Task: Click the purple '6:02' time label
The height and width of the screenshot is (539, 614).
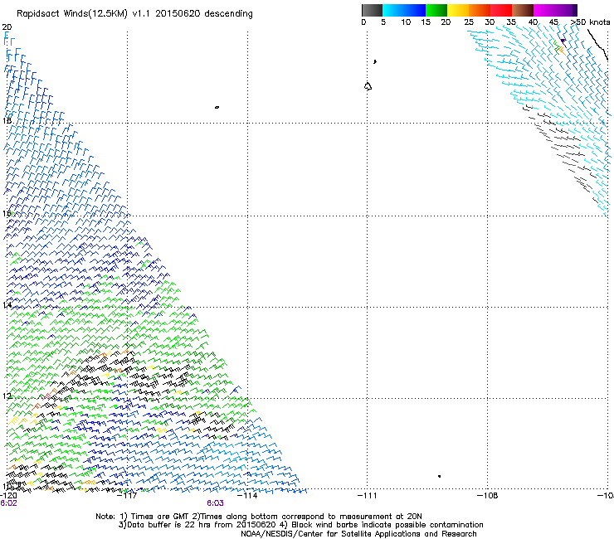Action: [x=8, y=503]
